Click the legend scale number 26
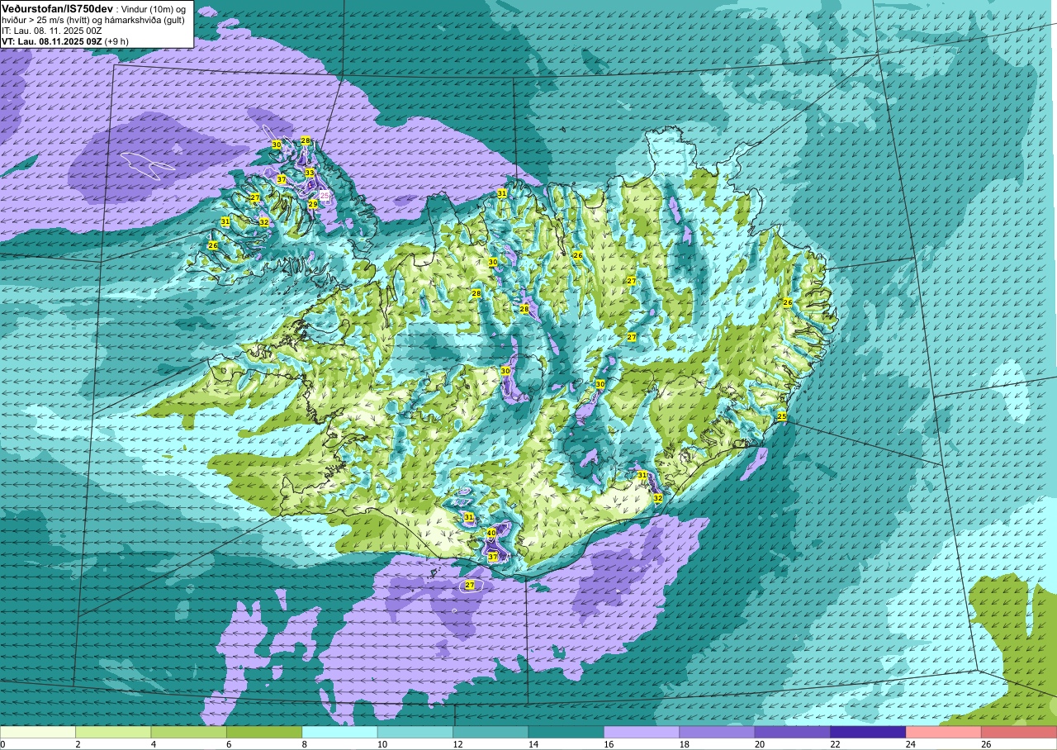 985,744
